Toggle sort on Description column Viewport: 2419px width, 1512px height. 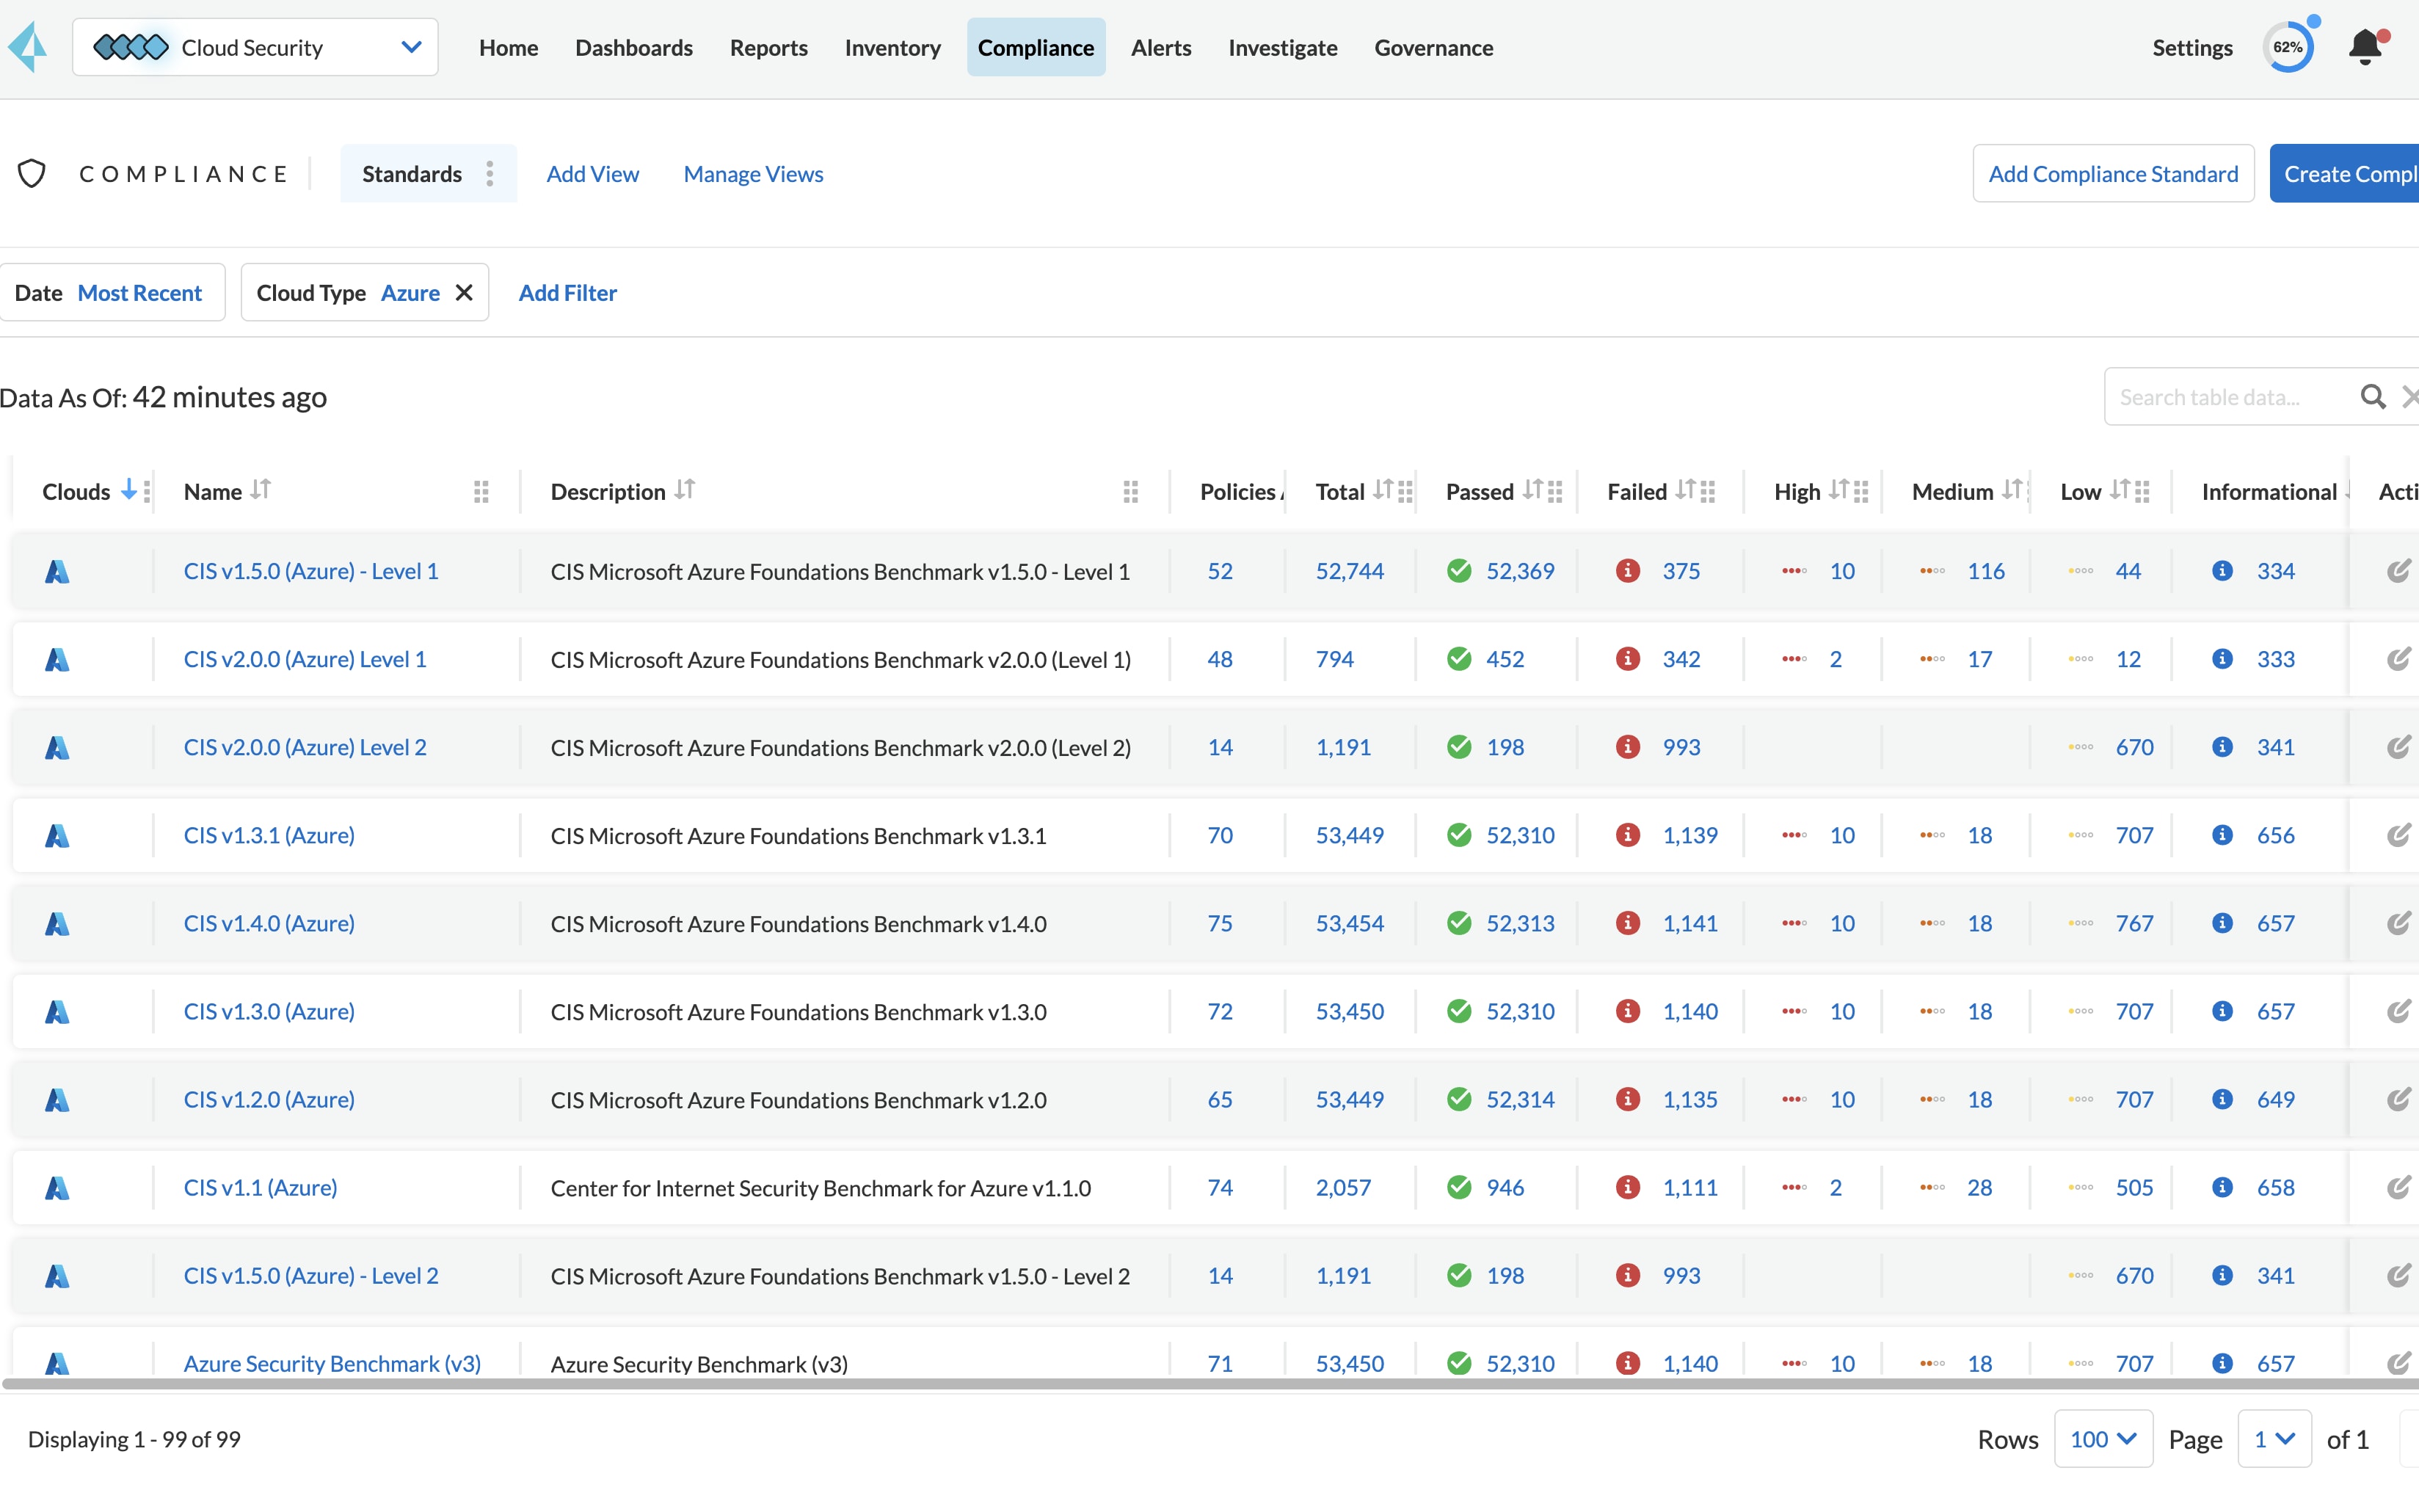pos(685,490)
